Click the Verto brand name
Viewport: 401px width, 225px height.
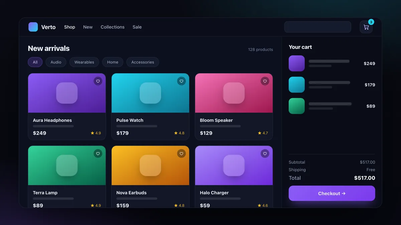48,27
